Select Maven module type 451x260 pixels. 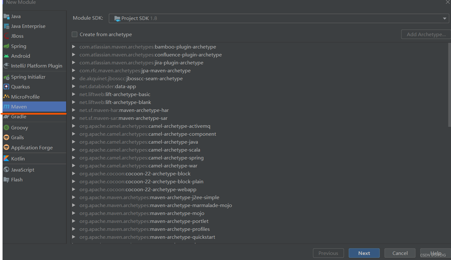tap(34, 107)
